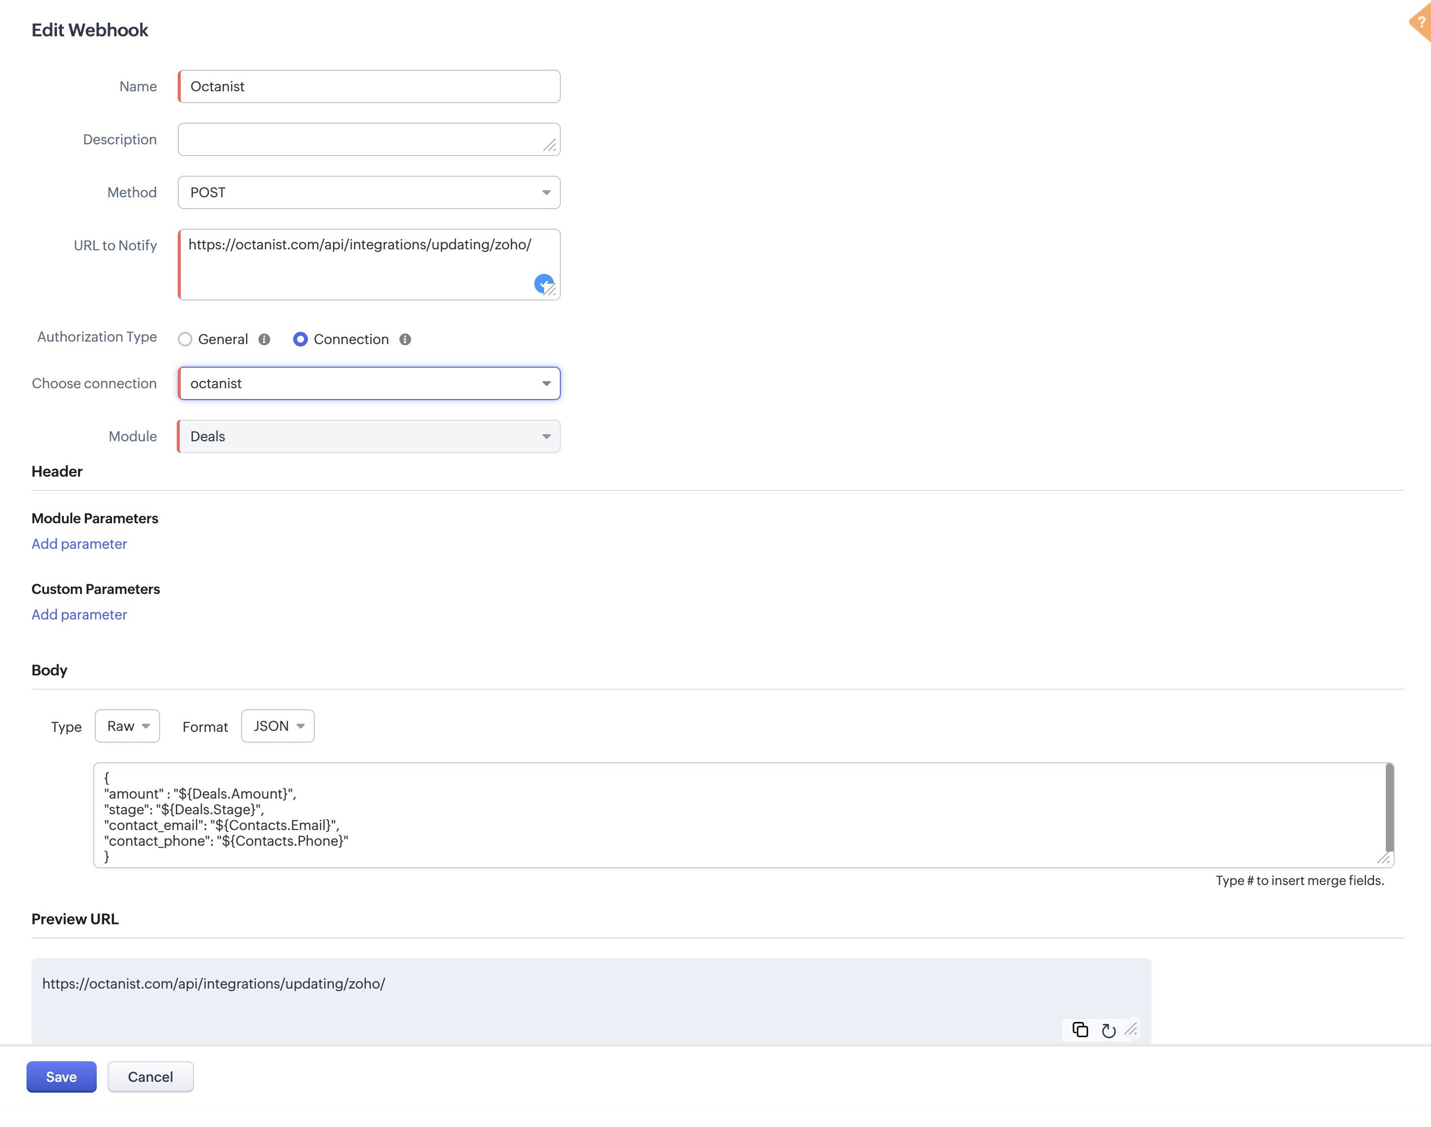Add a parameter under Custom Parameters

click(79, 615)
